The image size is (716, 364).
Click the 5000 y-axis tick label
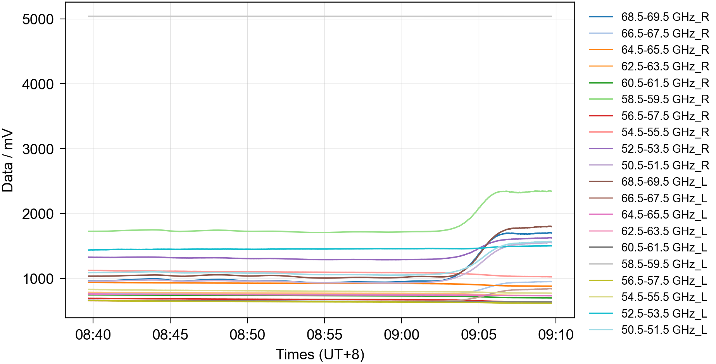pos(38,19)
